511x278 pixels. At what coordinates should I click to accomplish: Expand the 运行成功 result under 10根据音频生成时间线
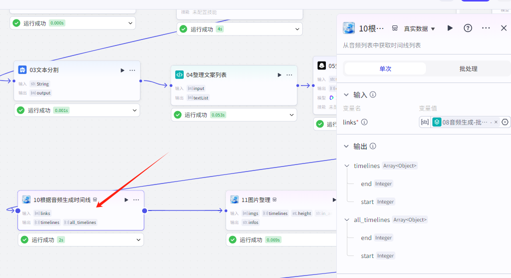point(138,240)
